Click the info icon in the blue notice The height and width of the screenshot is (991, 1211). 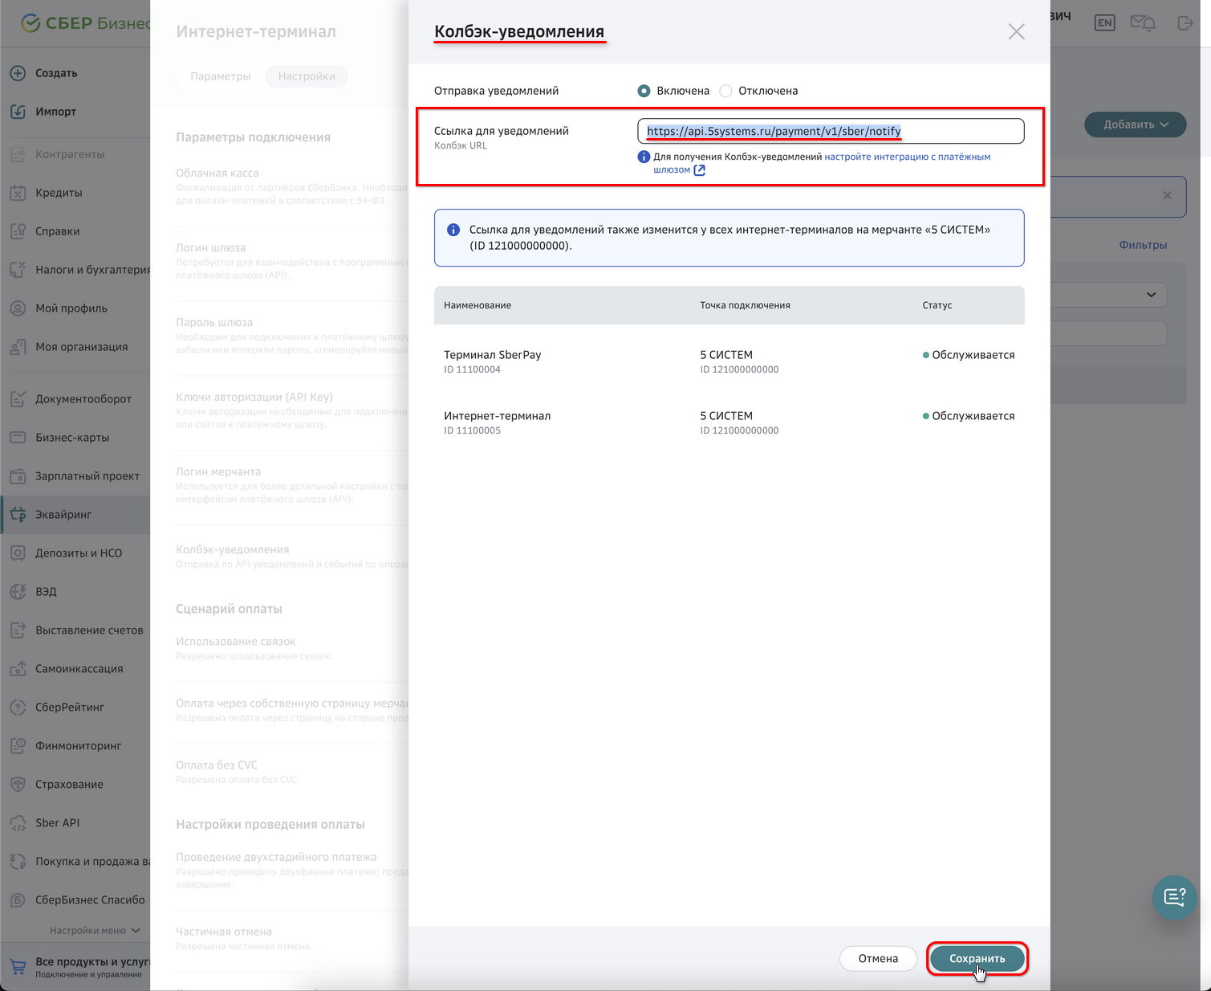pos(453,230)
